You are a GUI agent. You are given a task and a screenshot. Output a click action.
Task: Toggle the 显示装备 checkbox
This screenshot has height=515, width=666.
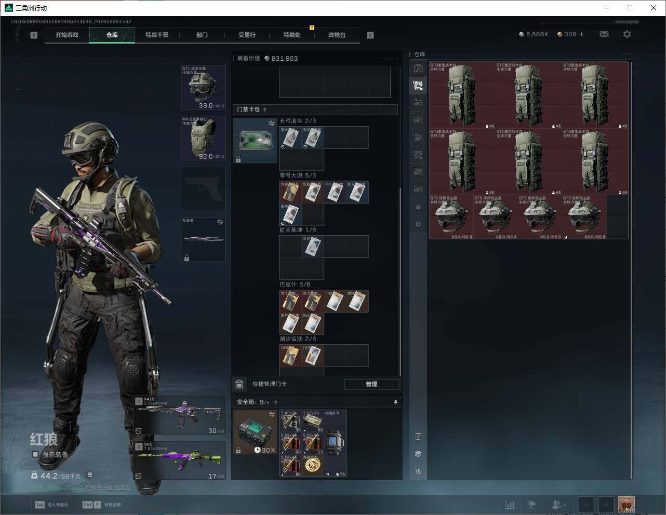[35, 454]
